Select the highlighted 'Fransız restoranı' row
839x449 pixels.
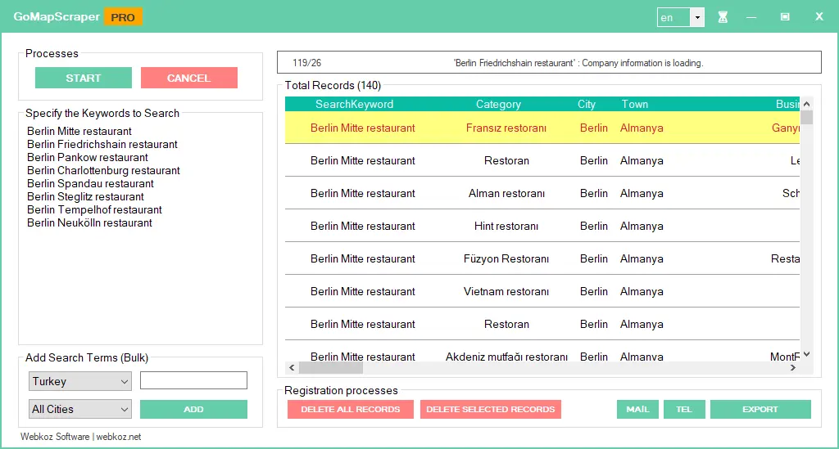pos(542,128)
